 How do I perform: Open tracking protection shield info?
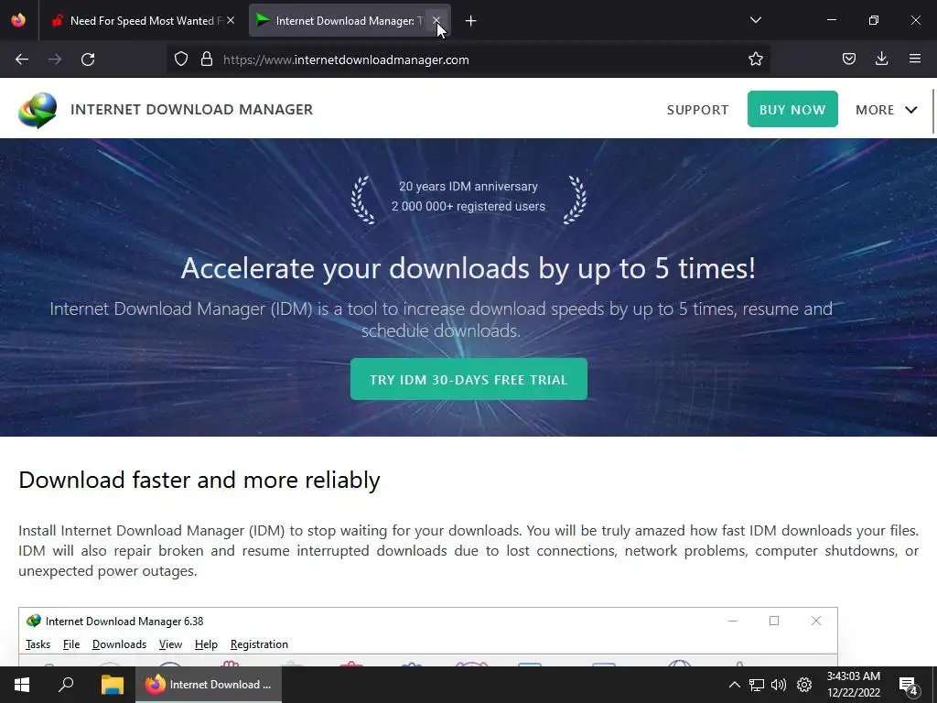(181, 59)
